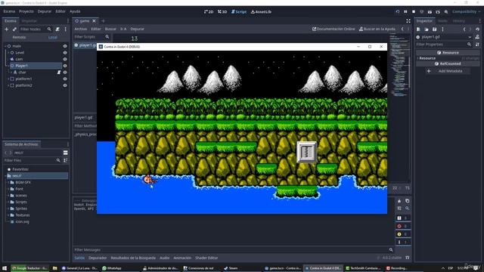Stop the running project
Image resolution: width=484 pixels, height=272 pixels.
(x=414, y=12)
